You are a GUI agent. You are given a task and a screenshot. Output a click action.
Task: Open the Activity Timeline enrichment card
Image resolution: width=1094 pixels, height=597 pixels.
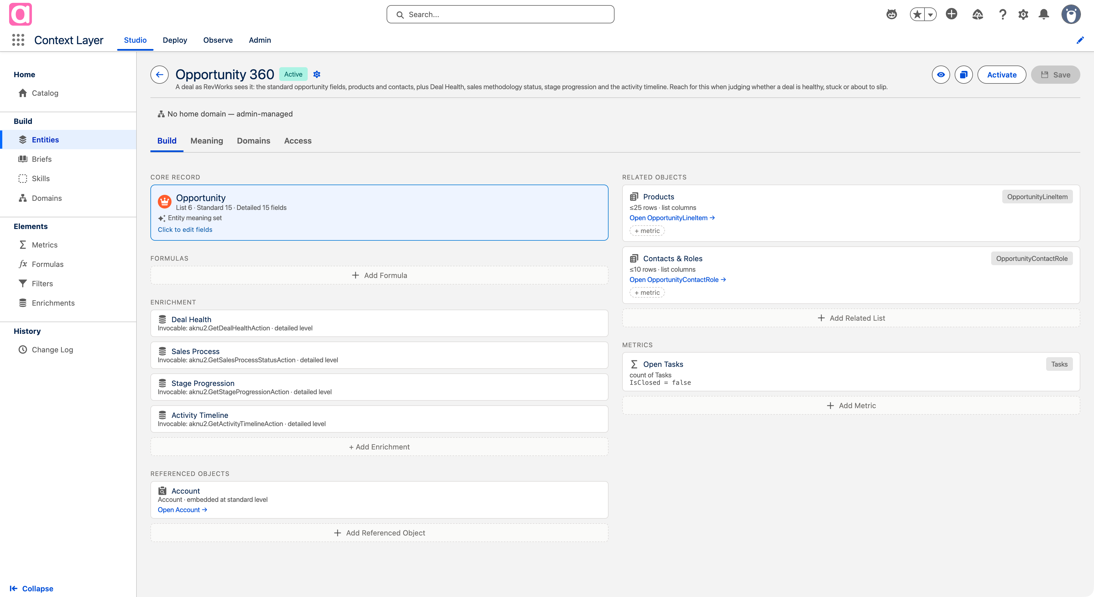[379, 419]
